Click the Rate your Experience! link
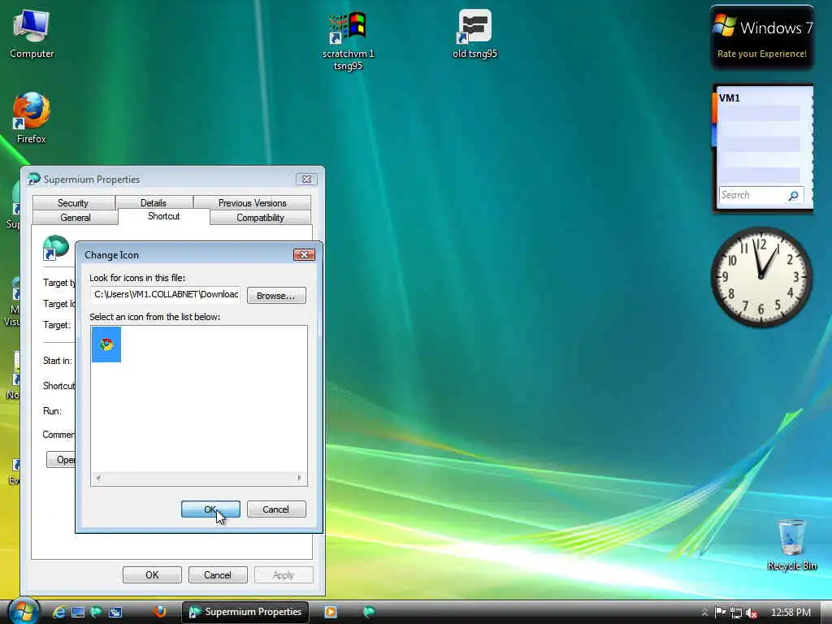This screenshot has height=624, width=832. (x=762, y=54)
